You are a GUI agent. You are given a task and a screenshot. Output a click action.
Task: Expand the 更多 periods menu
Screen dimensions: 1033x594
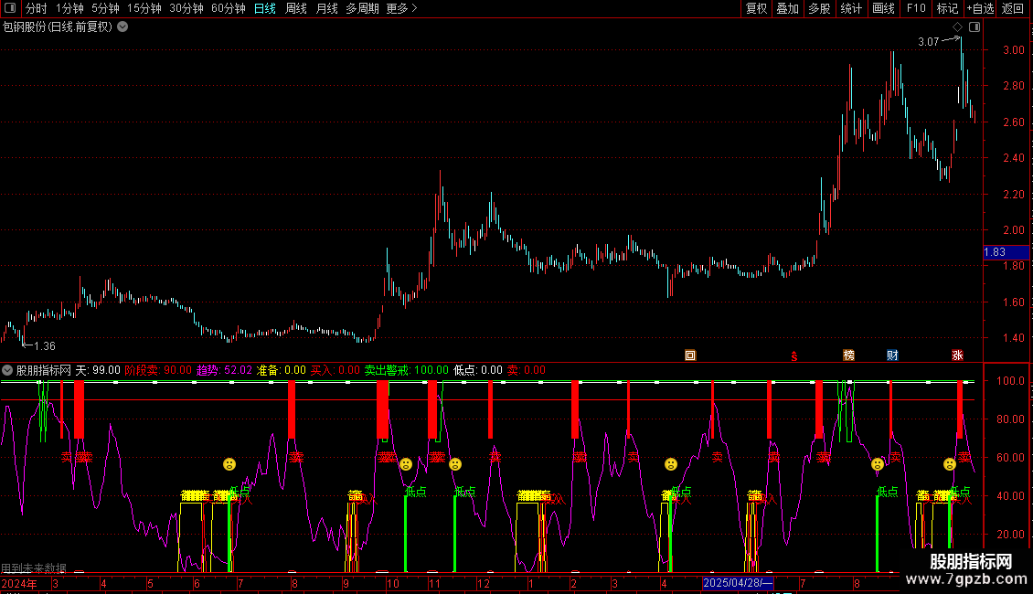coord(401,8)
